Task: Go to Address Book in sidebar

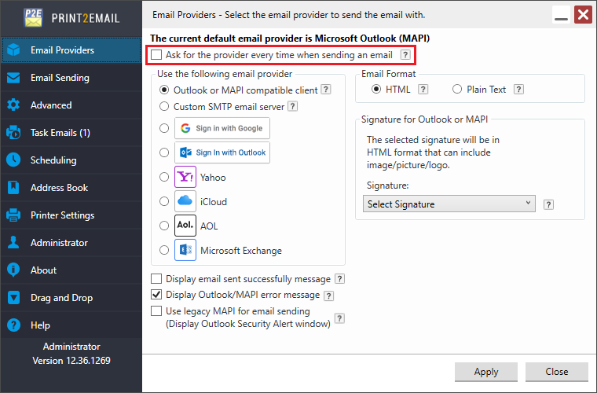Action: (x=59, y=188)
